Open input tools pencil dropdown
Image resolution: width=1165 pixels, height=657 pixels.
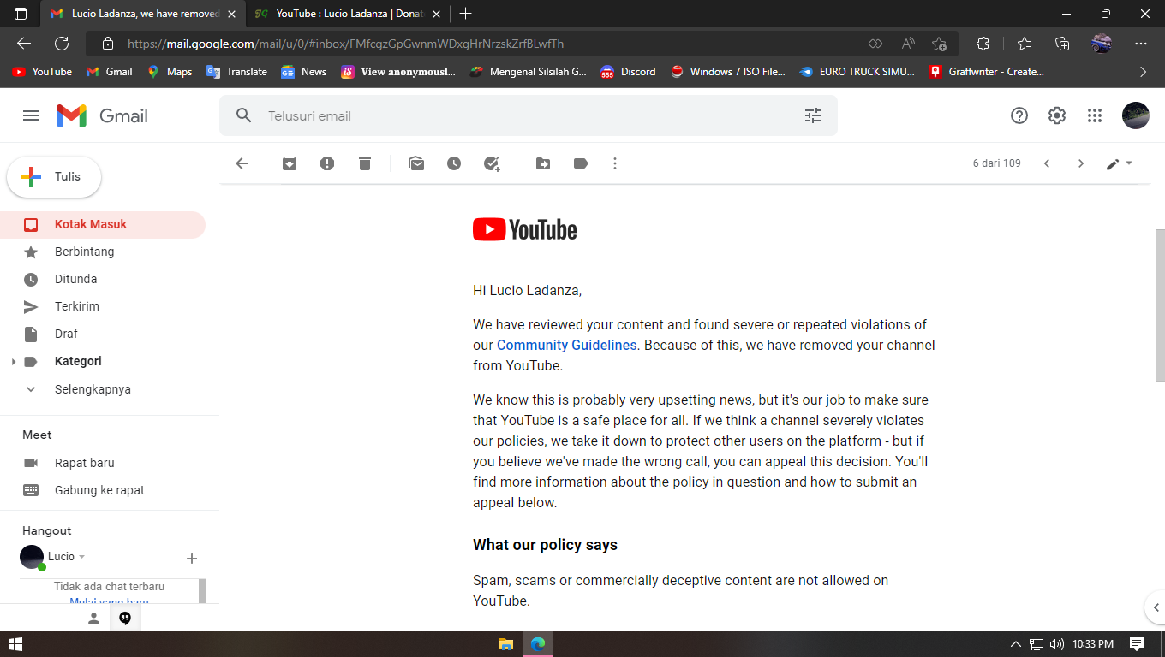pos(1119,163)
